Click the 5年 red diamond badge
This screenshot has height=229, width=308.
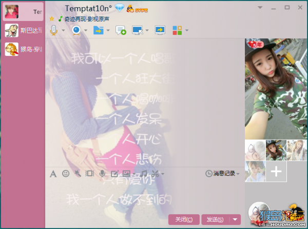[x=255, y=44]
